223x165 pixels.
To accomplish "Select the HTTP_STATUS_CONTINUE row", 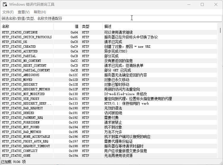I will click(109, 32).
